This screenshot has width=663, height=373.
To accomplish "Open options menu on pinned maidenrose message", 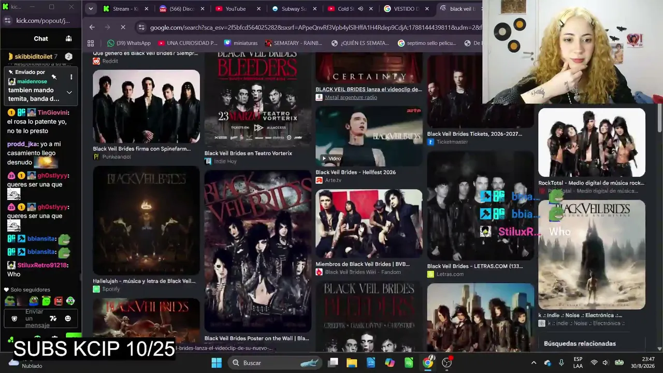I will (71, 77).
